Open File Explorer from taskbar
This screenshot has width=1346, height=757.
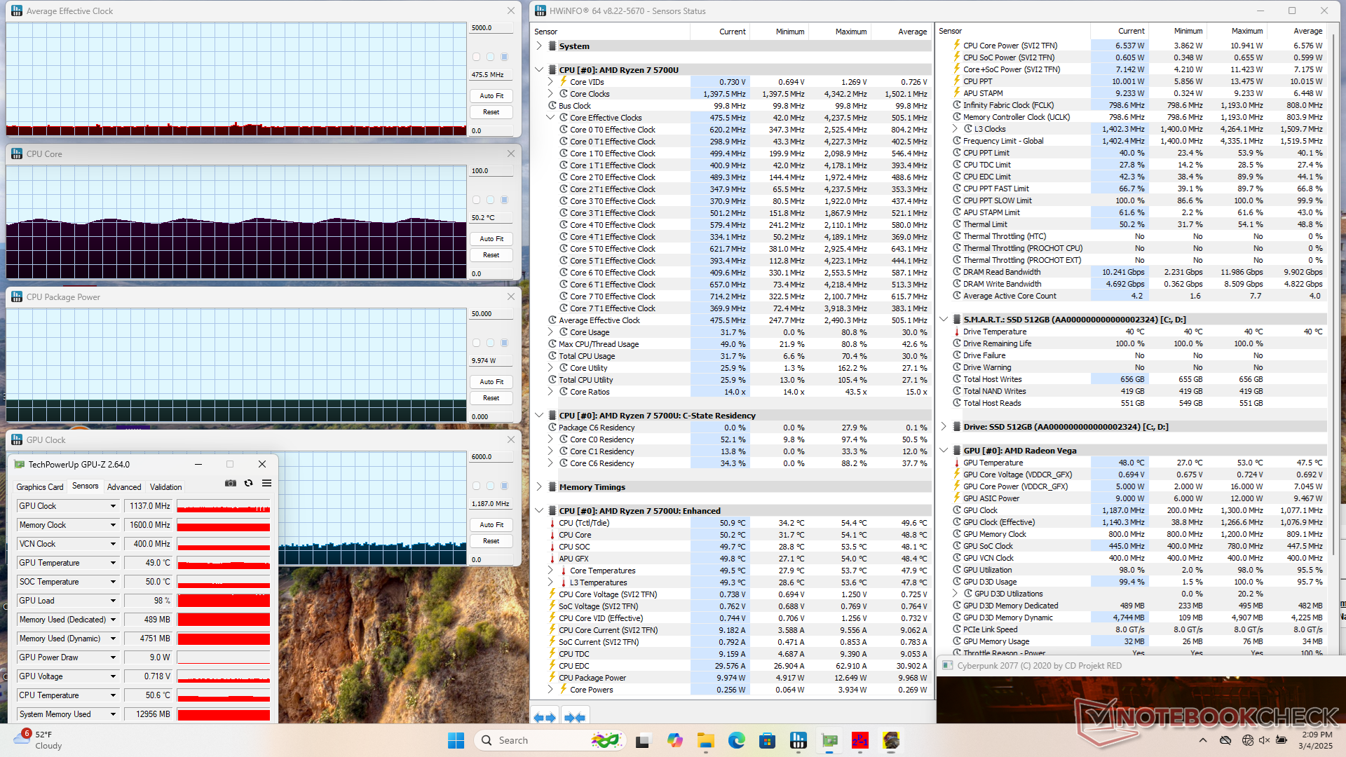coord(705,740)
